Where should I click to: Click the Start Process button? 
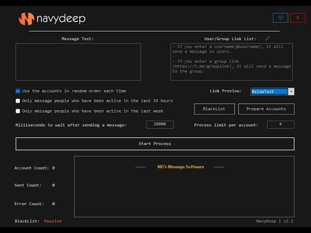click(x=155, y=144)
